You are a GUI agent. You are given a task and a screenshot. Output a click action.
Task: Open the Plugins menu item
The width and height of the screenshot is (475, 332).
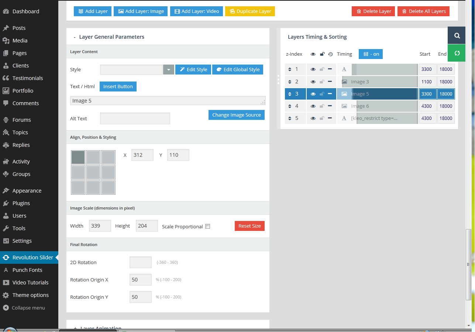coord(21,203)
